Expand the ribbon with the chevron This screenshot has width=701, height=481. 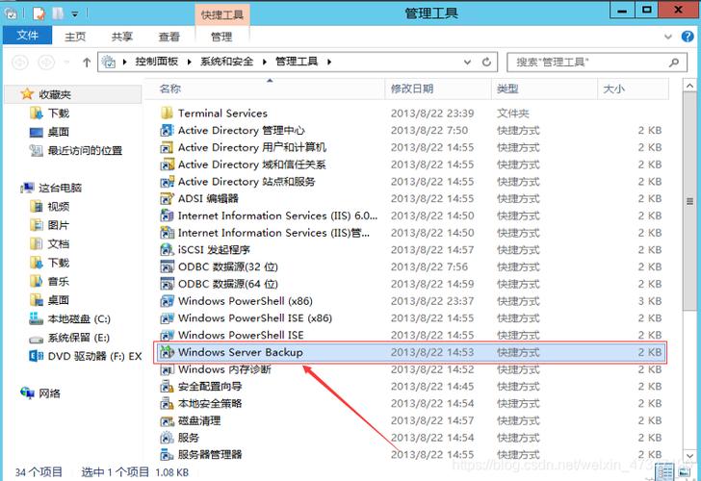668,37
